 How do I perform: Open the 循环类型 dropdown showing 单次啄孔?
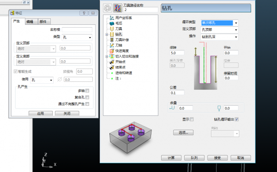(219, 23)
